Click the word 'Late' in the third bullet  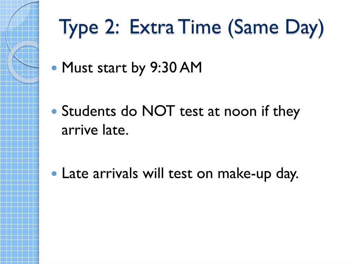click(x=75, y=174)
